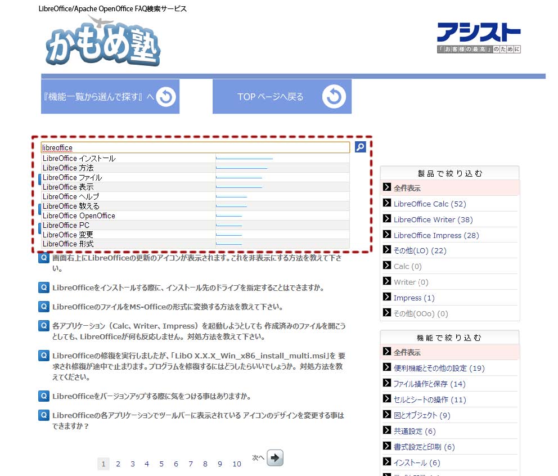
Task: Choose the 'LibreOffice 変更' suggestion
Action: (x=195, y=235)
